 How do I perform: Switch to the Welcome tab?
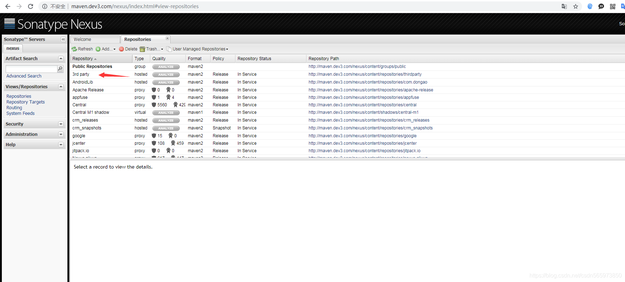pyautogui.click(x=95, y=39)
